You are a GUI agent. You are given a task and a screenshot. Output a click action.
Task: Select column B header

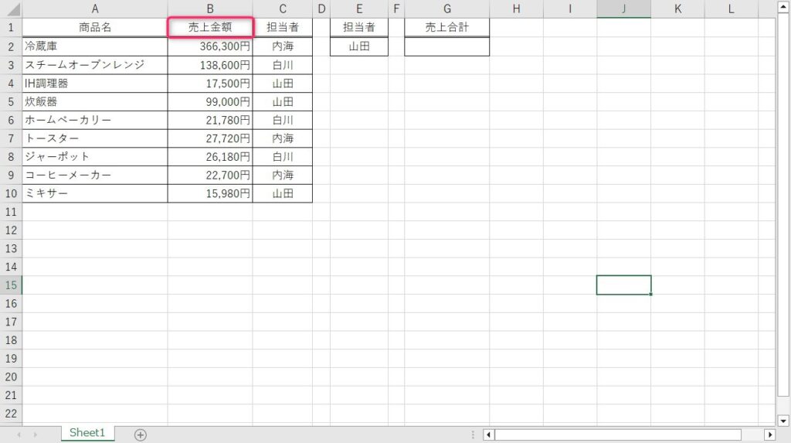(x=210, y=9)
